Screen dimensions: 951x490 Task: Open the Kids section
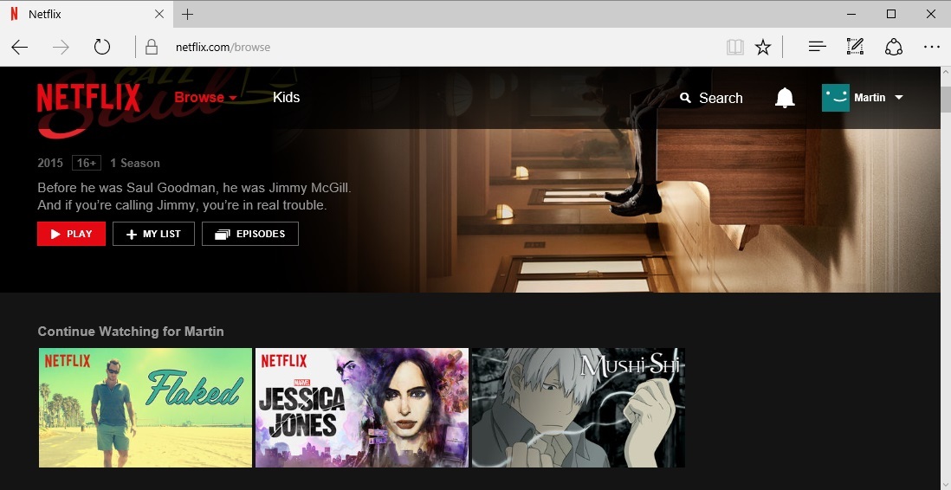(287, 98)
